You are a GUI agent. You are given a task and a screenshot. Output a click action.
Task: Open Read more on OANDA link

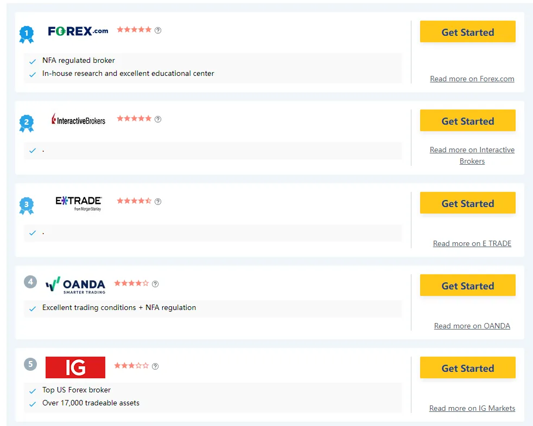click(x=472, y=326)
